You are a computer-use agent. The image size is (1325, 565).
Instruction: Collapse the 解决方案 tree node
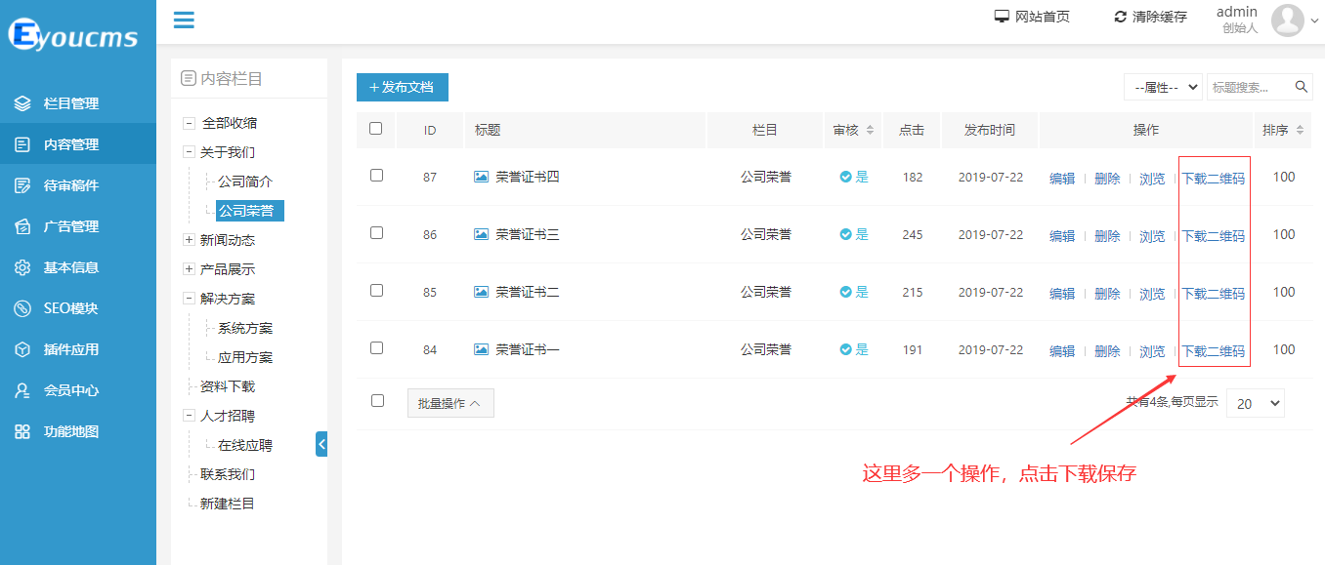[x=189, y=299]
